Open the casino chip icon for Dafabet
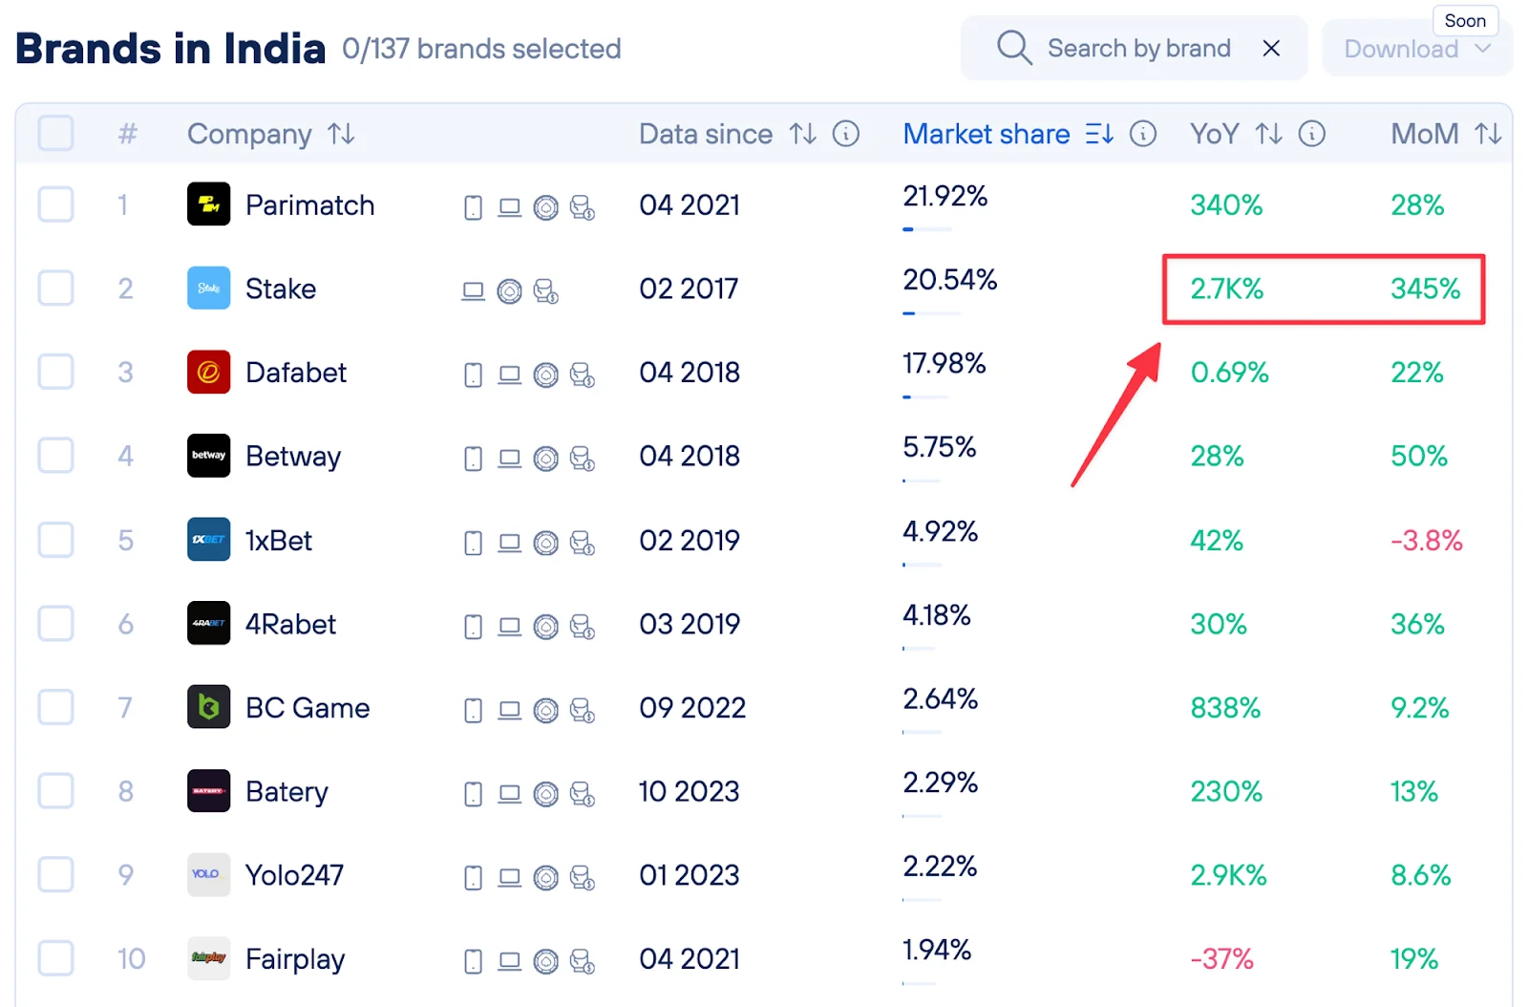Viewport: 1528px width, 1007px height. coord(545,375)
